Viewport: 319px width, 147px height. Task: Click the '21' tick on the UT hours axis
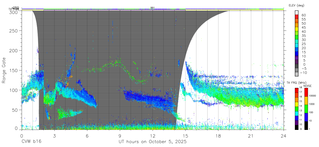point(251,136)
